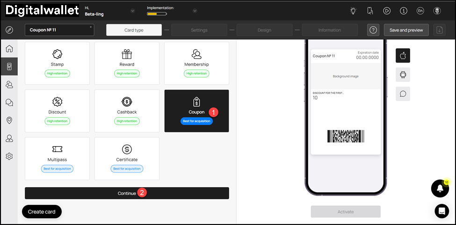Screen dimensions: 456x225
Task: Switch preview to message bubble view
Action: coord(403,94)
